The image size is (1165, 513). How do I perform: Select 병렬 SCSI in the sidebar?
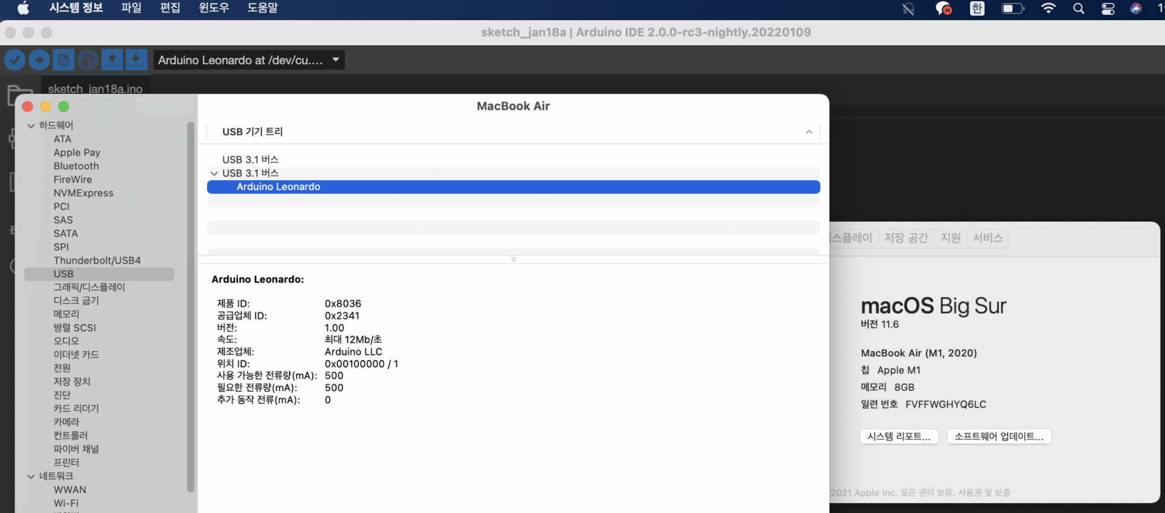coord(75,328)
